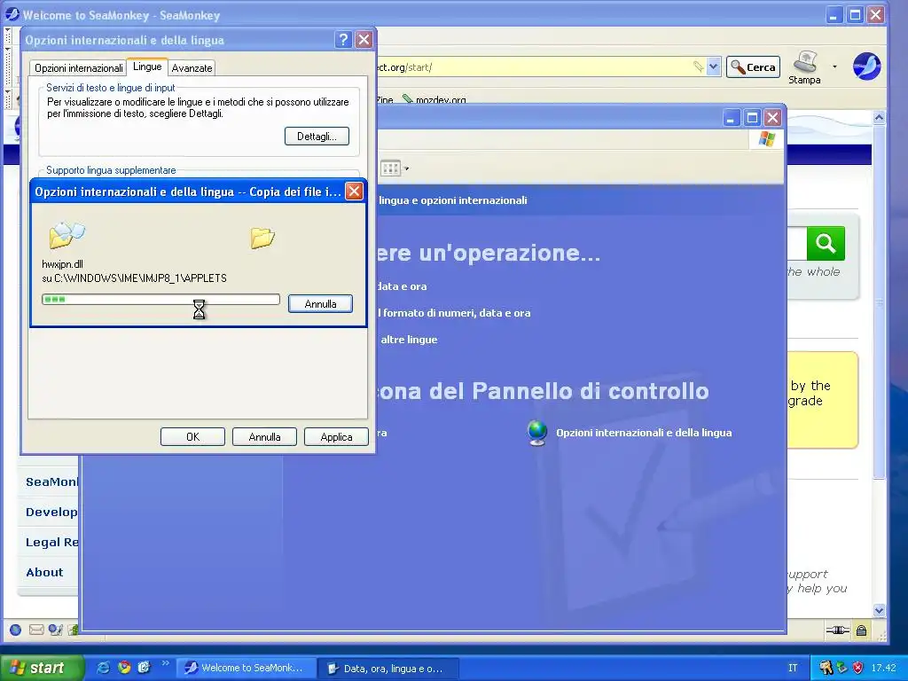Cancel the file copy with Annulla
908x681 pixels.
320,303
